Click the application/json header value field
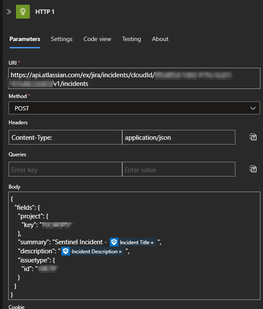The image size is (263, 309). pos(179,137)
